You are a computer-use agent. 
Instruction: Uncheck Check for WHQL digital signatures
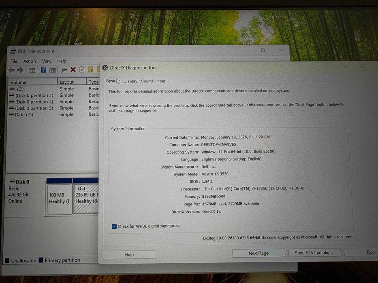pos(114,226)
